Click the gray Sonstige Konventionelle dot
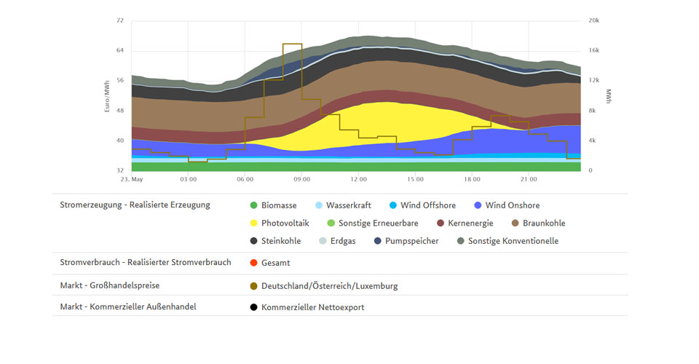Image resolution: width=699 pixels, height=364 pixels. [x=460, y=241]
